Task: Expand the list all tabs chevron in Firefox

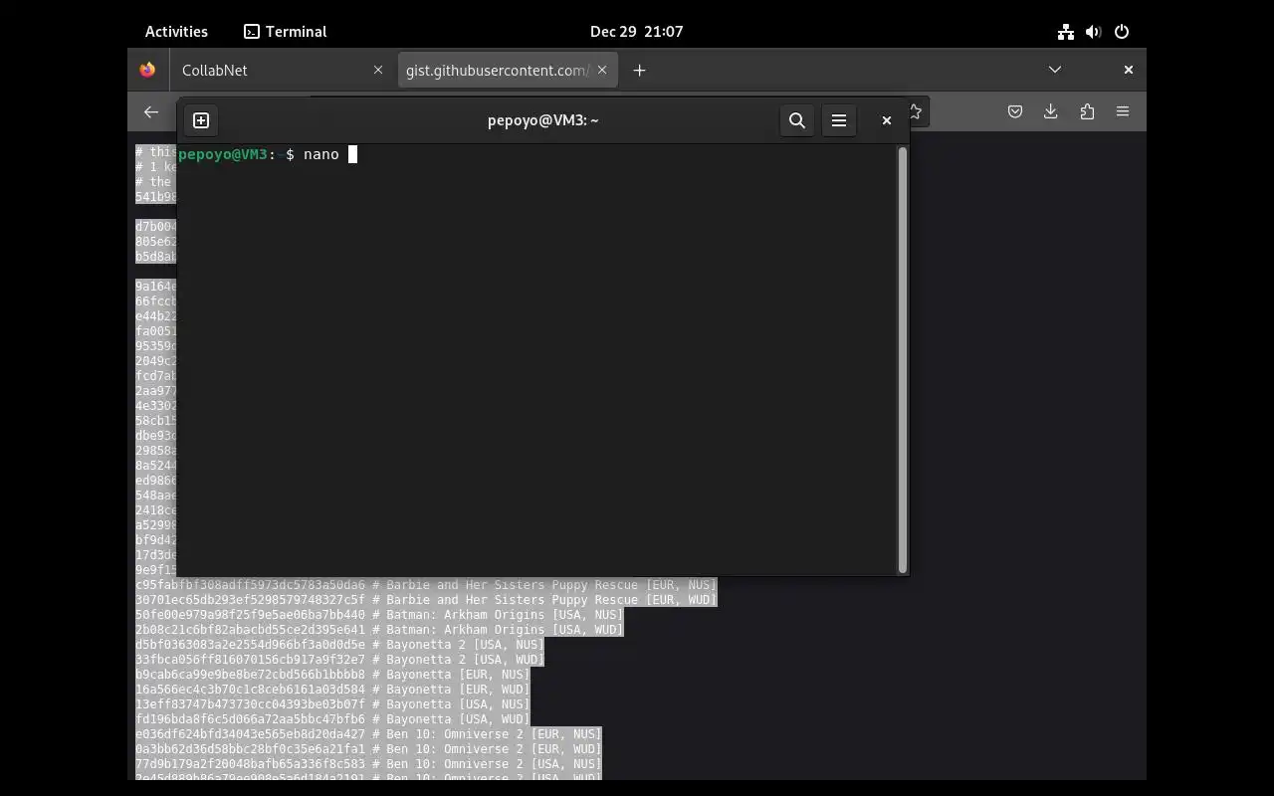Action: coord(1055,70)
